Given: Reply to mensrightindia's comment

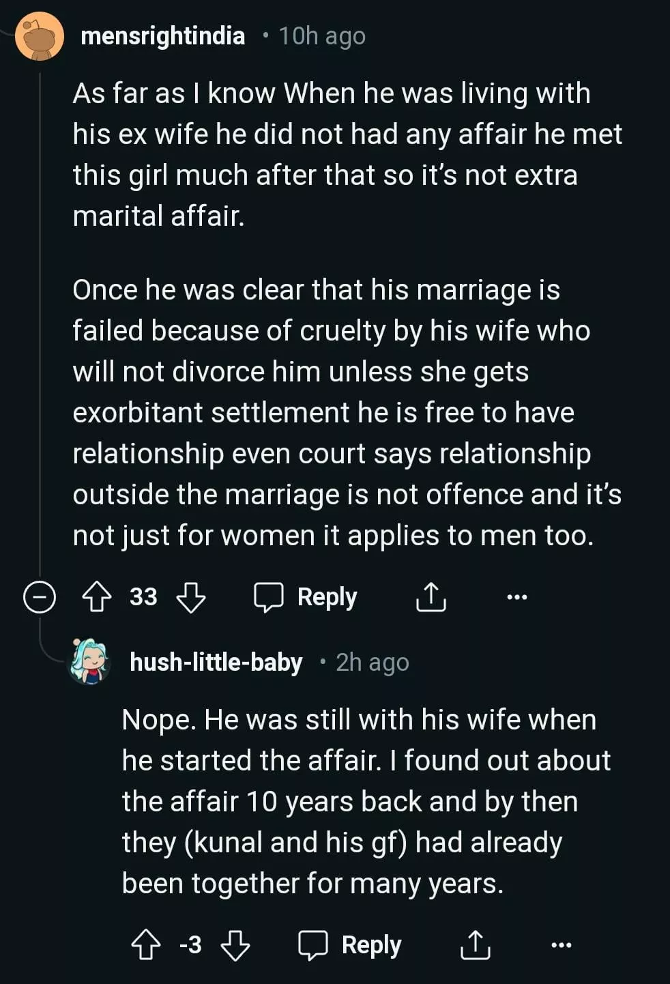Looking at the screenshot, I should pos(306,597).
